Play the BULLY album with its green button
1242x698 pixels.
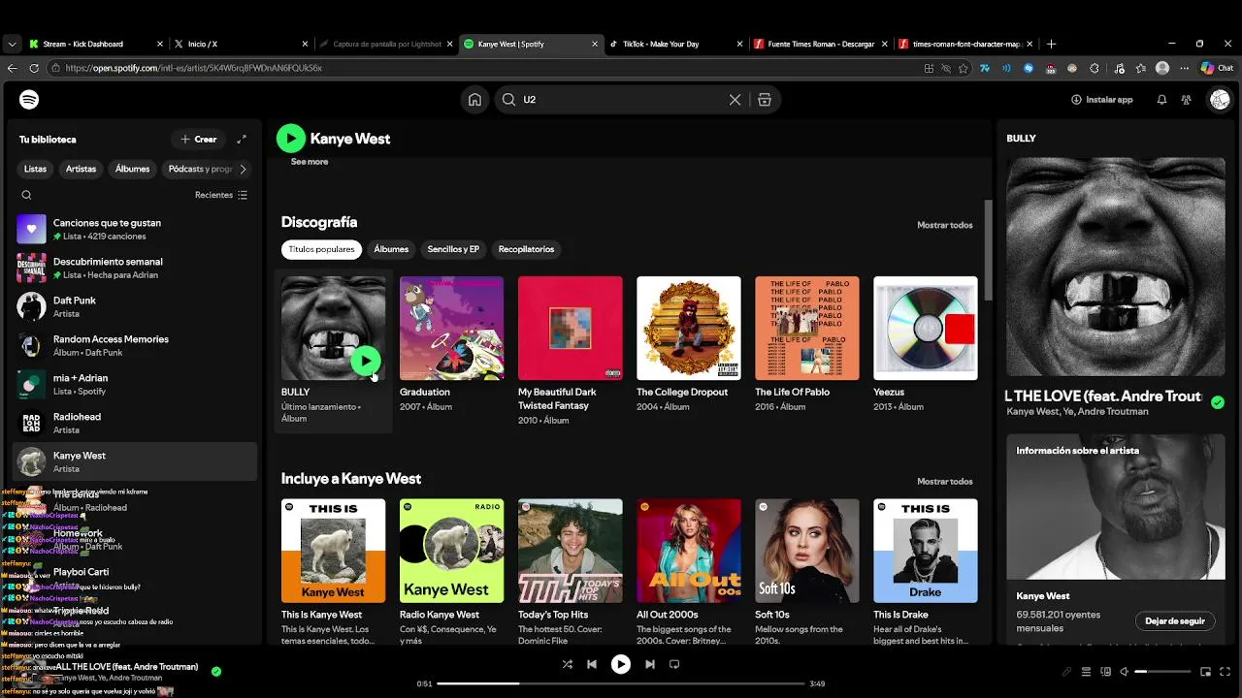[x=366, y=361]
